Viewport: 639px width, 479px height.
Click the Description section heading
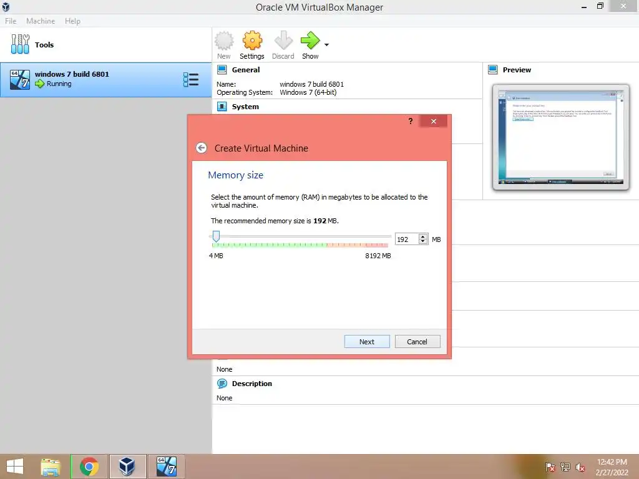(252, 384)
